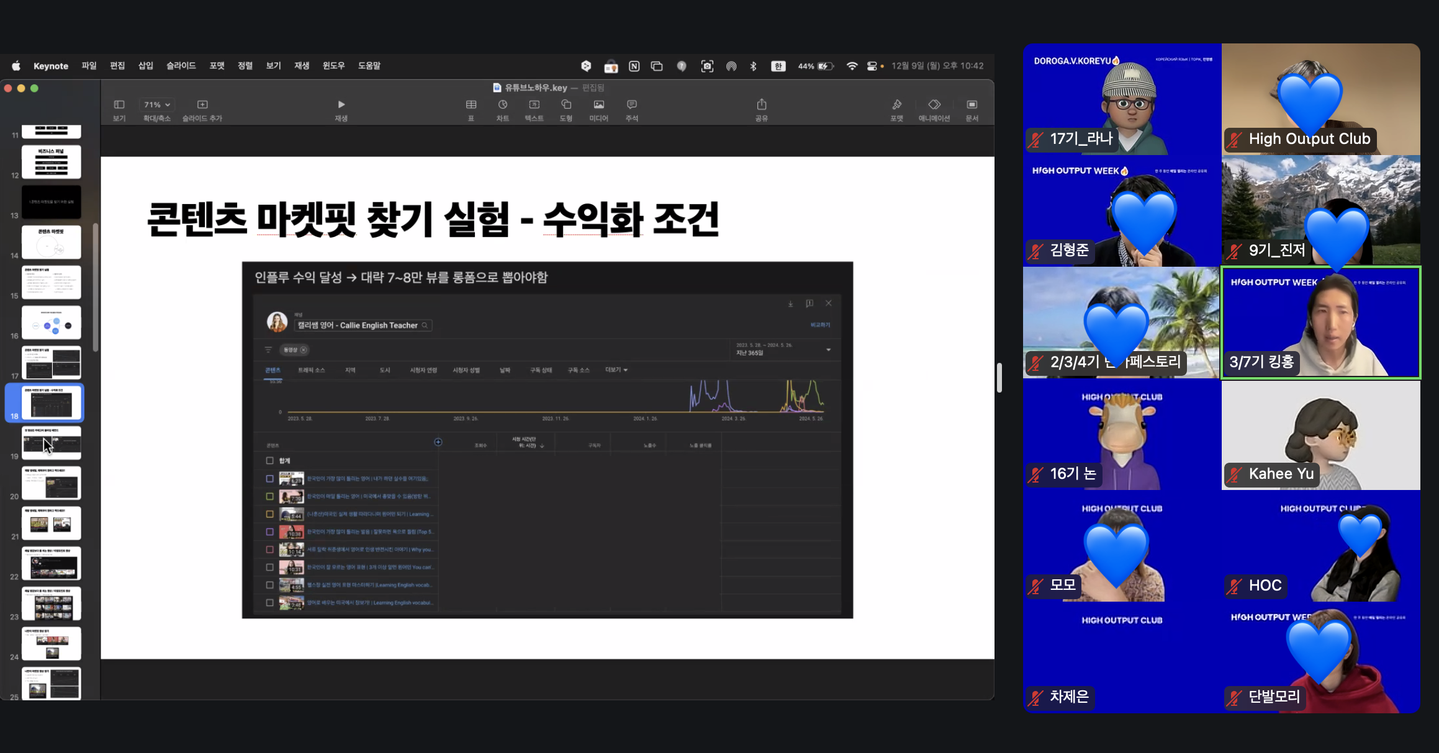The width and height of the screenshot is (1439, 753).
Task: Toggle the 애니메이션 animate inspector
Action: point(934,109)
